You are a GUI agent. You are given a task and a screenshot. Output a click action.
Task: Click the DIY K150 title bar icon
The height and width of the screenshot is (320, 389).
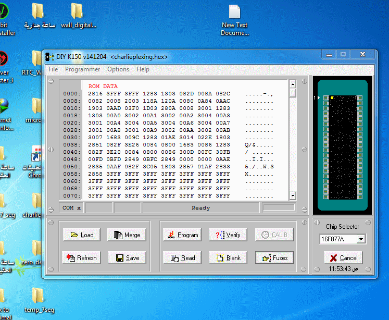(x=49, y=57)
